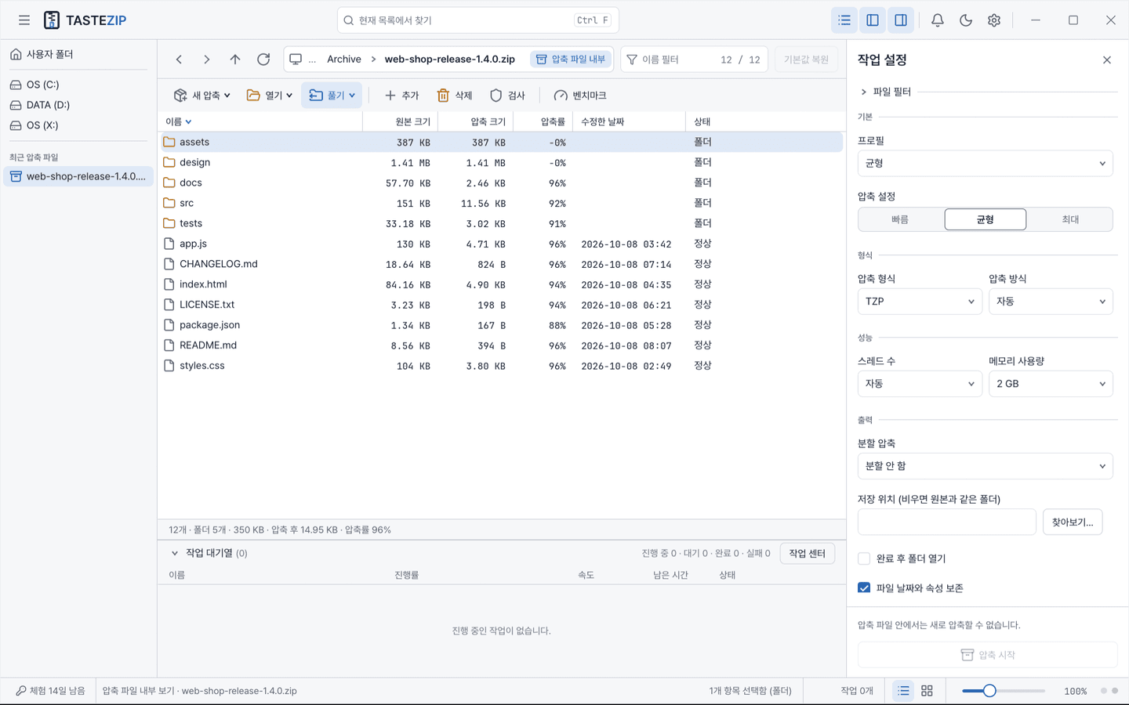
Task: Open the 프로필 dropdown
Action: click(986, 164)
